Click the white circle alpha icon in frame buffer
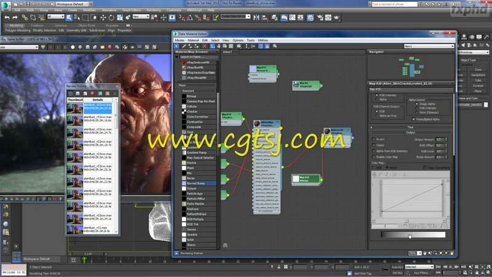Image resolution: width=492 pixels, height=277 pixels. tap(73, 47)
